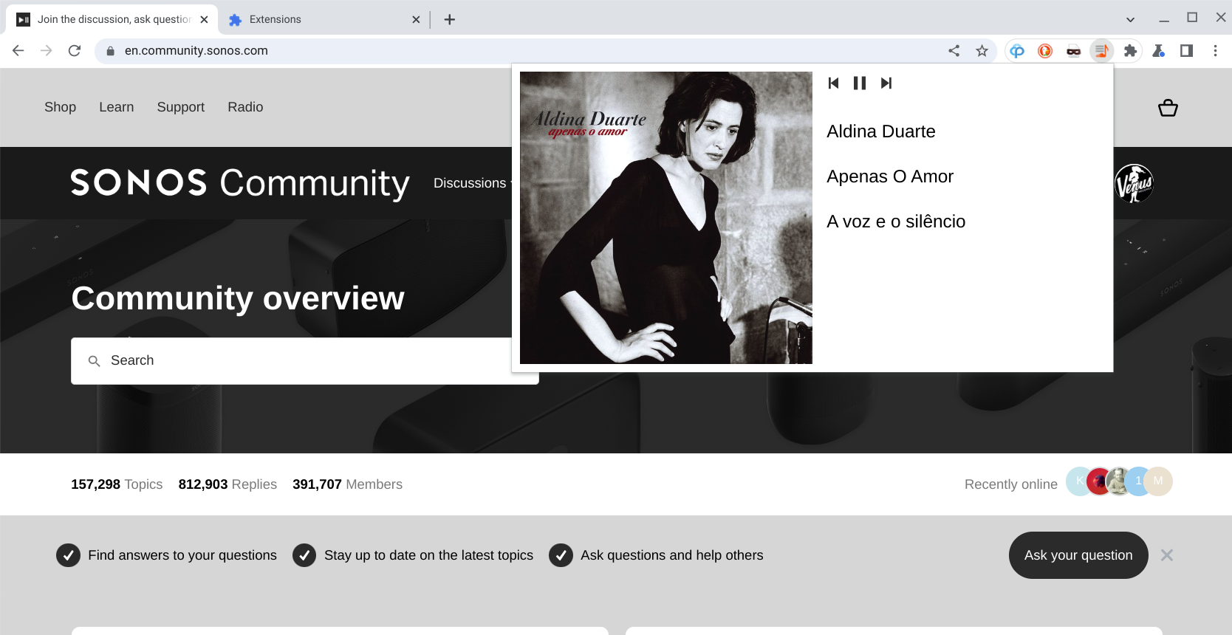Open a new browser tab

tap(449, 19)
